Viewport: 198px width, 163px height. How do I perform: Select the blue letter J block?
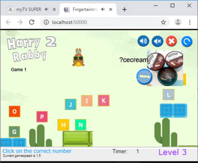tap(71, 104)
